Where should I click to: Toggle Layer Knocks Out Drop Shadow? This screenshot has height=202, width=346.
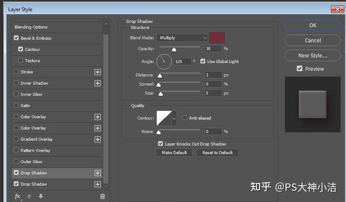coord(160,144)
